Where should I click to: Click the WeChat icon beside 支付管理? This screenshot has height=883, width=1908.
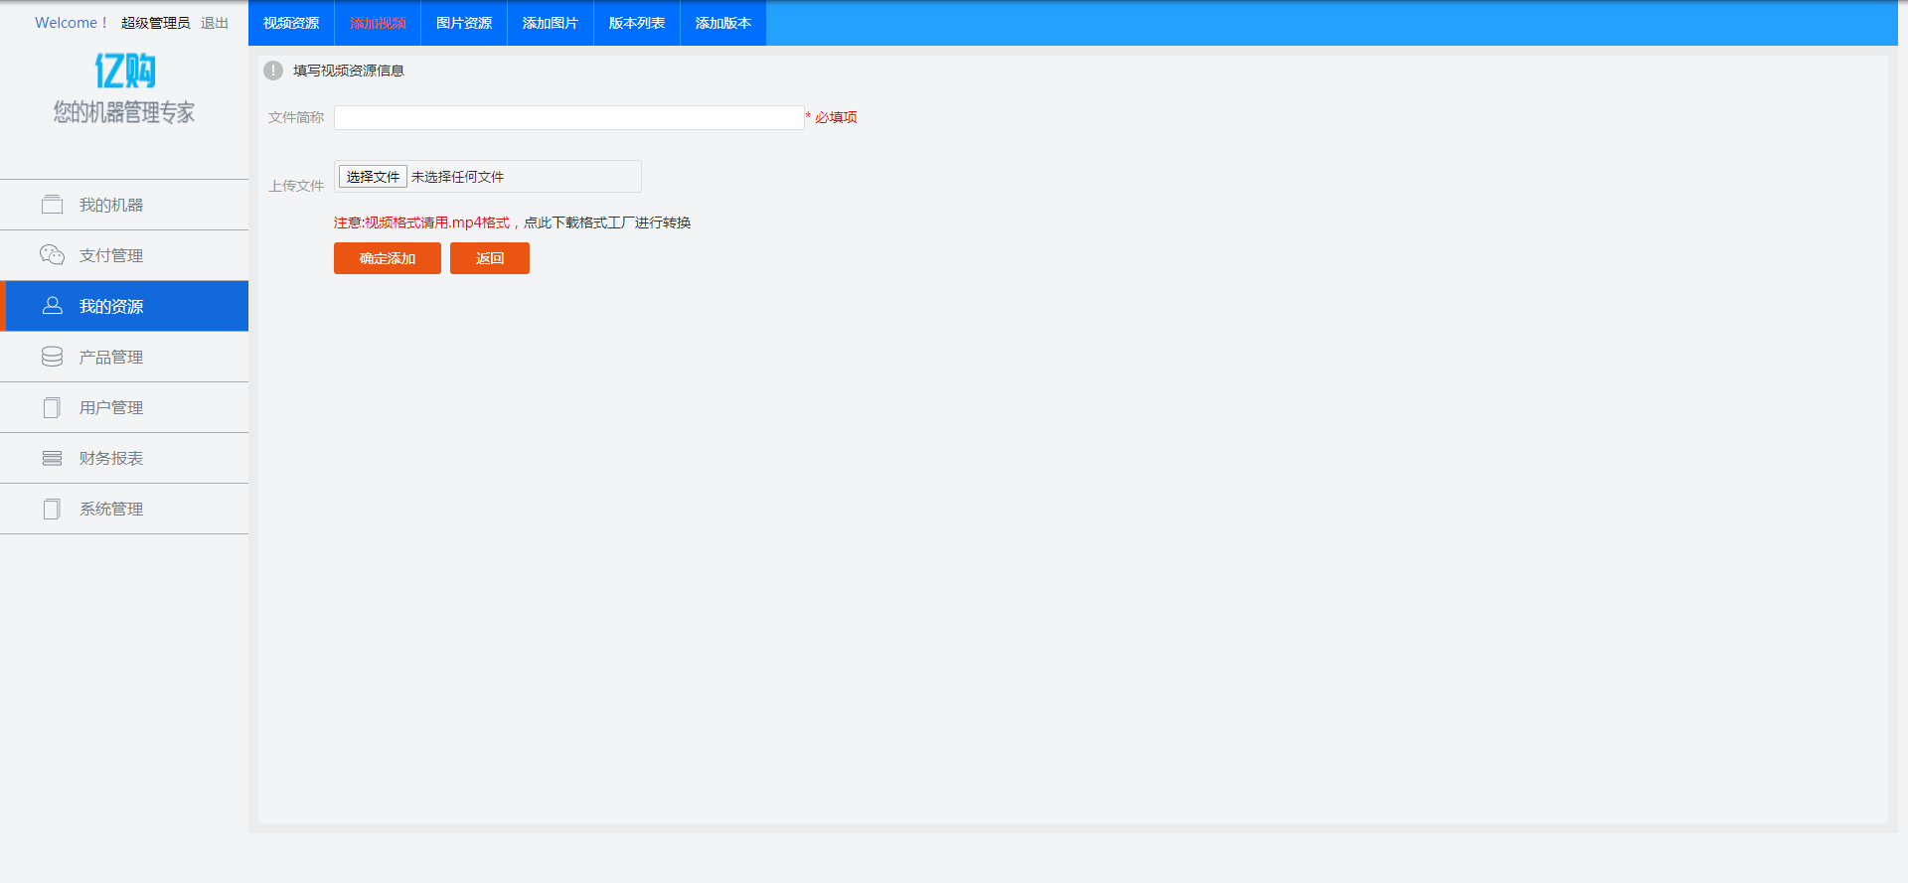tap(52, 255)
